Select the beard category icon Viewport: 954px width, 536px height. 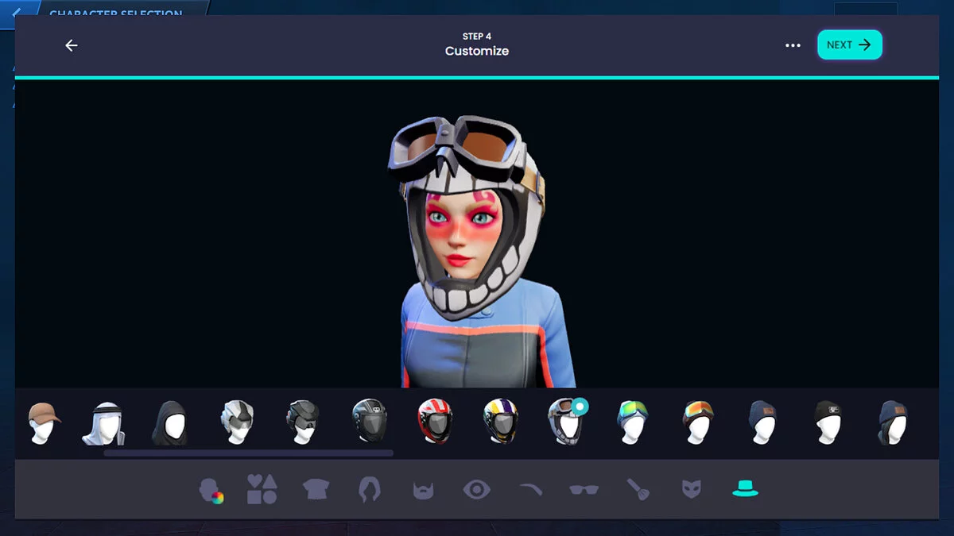(423, 488)
